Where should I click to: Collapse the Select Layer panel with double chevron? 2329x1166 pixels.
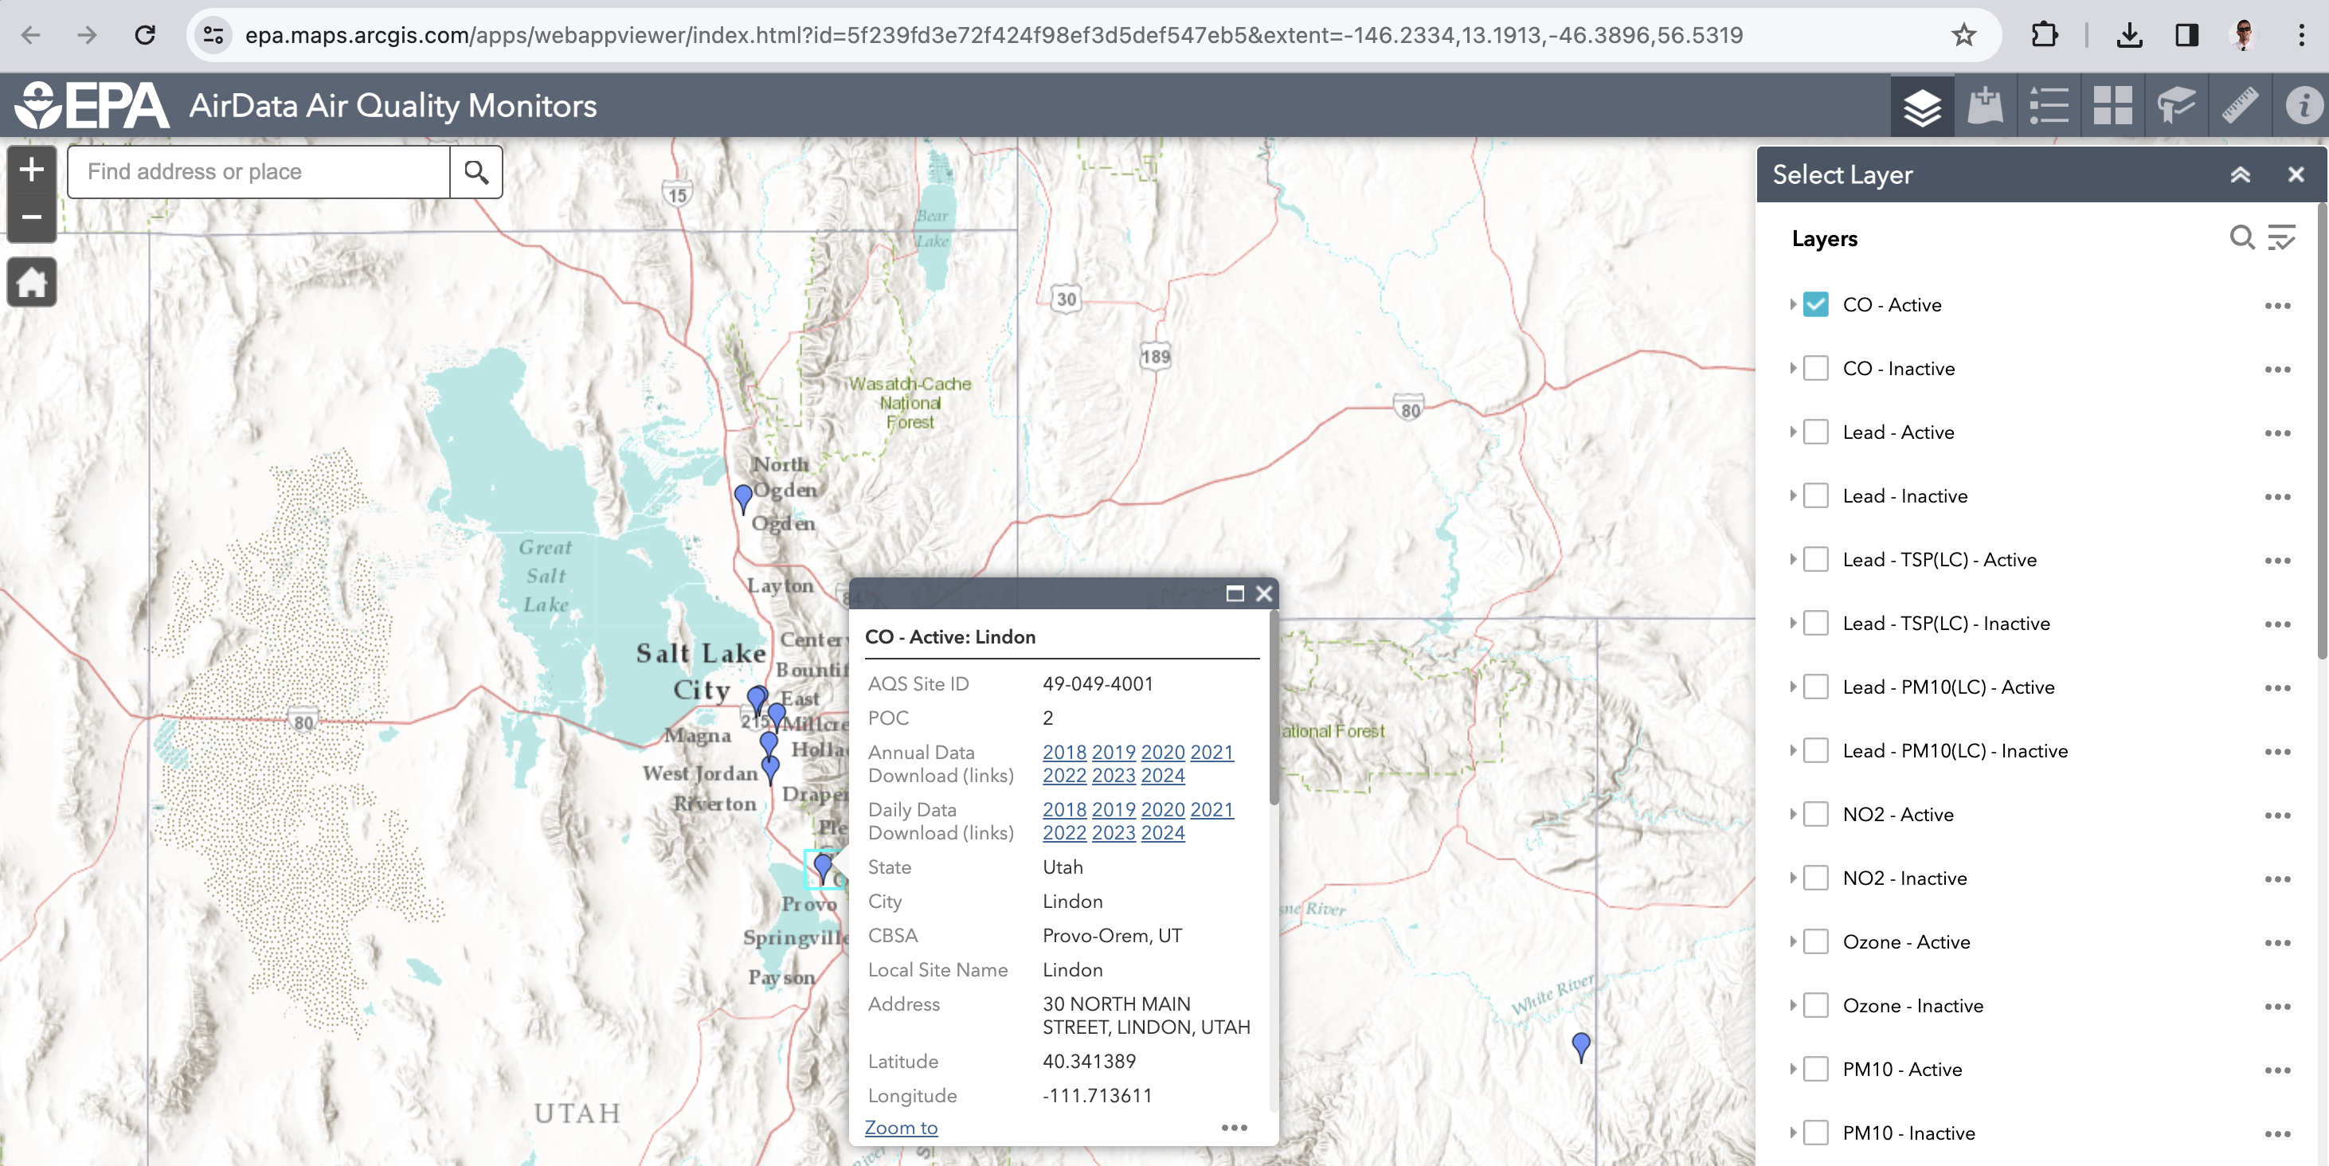point(2241,174)
